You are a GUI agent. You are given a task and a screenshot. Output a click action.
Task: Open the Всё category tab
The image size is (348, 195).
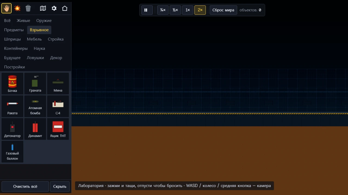[x=7, y=21]
